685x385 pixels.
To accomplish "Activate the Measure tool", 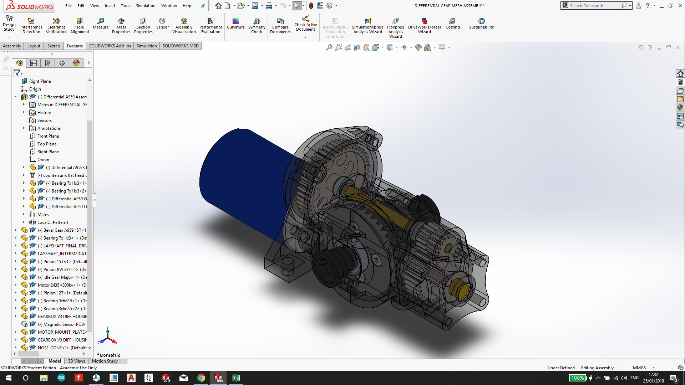I will point(101,24).
